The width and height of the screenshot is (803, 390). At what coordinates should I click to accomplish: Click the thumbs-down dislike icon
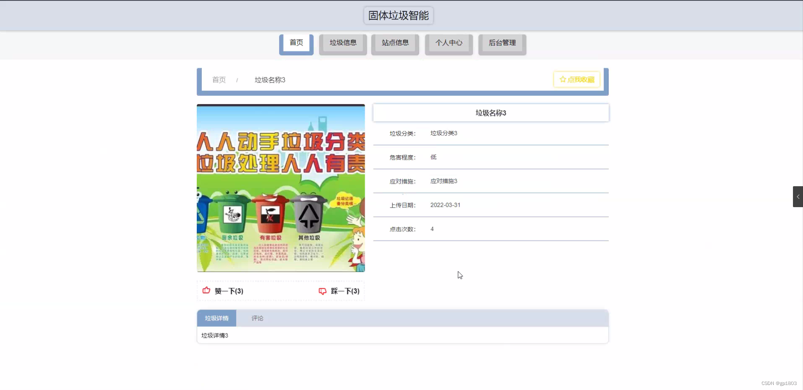(x=322, y=291)
